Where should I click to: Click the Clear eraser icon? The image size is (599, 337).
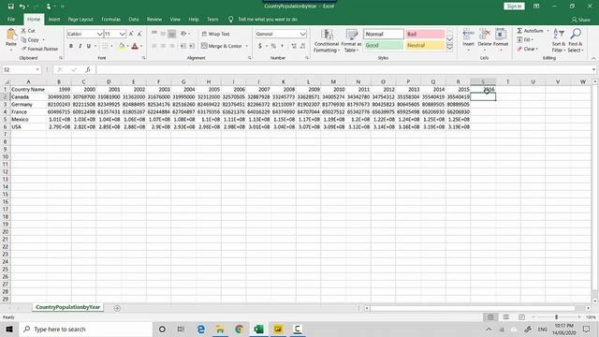(519, 49)
